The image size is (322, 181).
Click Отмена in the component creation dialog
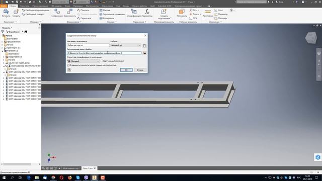(x=140, y=70)
